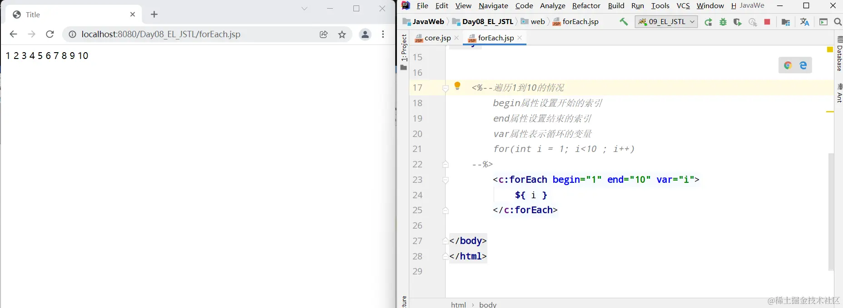Close the forEach.jsp editor tab

[x=520, y=38]
